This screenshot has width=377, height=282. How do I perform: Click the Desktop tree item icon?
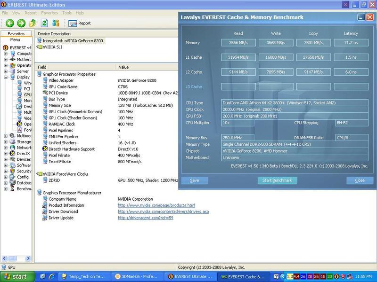[19, 107]
